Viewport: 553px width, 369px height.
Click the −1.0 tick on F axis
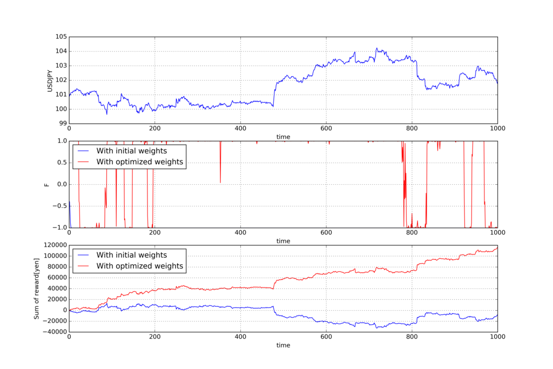[59, 227]
